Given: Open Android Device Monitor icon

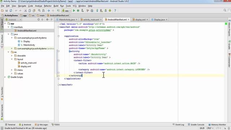Looking at the screenshot, I should pos(110,10).
